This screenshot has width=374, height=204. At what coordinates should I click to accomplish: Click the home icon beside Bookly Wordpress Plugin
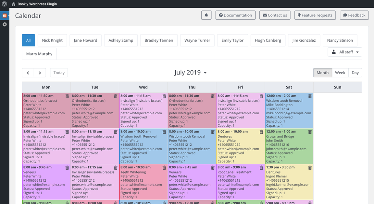click(13, 4)
